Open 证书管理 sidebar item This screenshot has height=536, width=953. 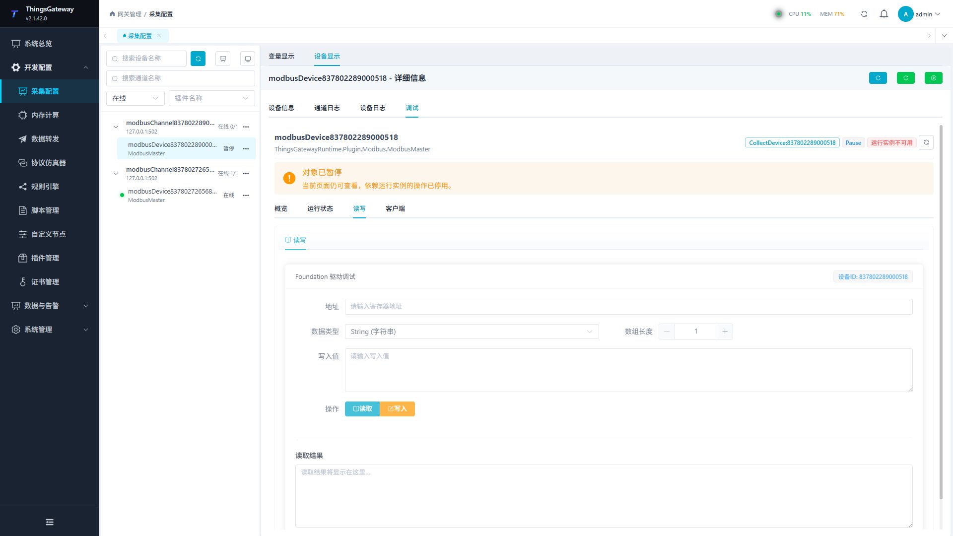click(x=50, y=282)
